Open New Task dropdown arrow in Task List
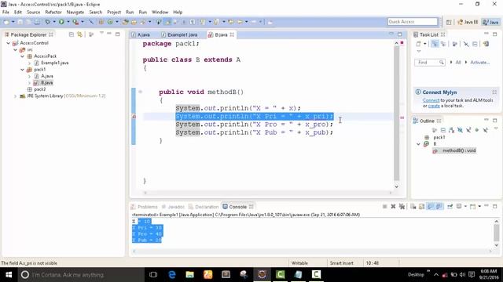 (424, 44)
